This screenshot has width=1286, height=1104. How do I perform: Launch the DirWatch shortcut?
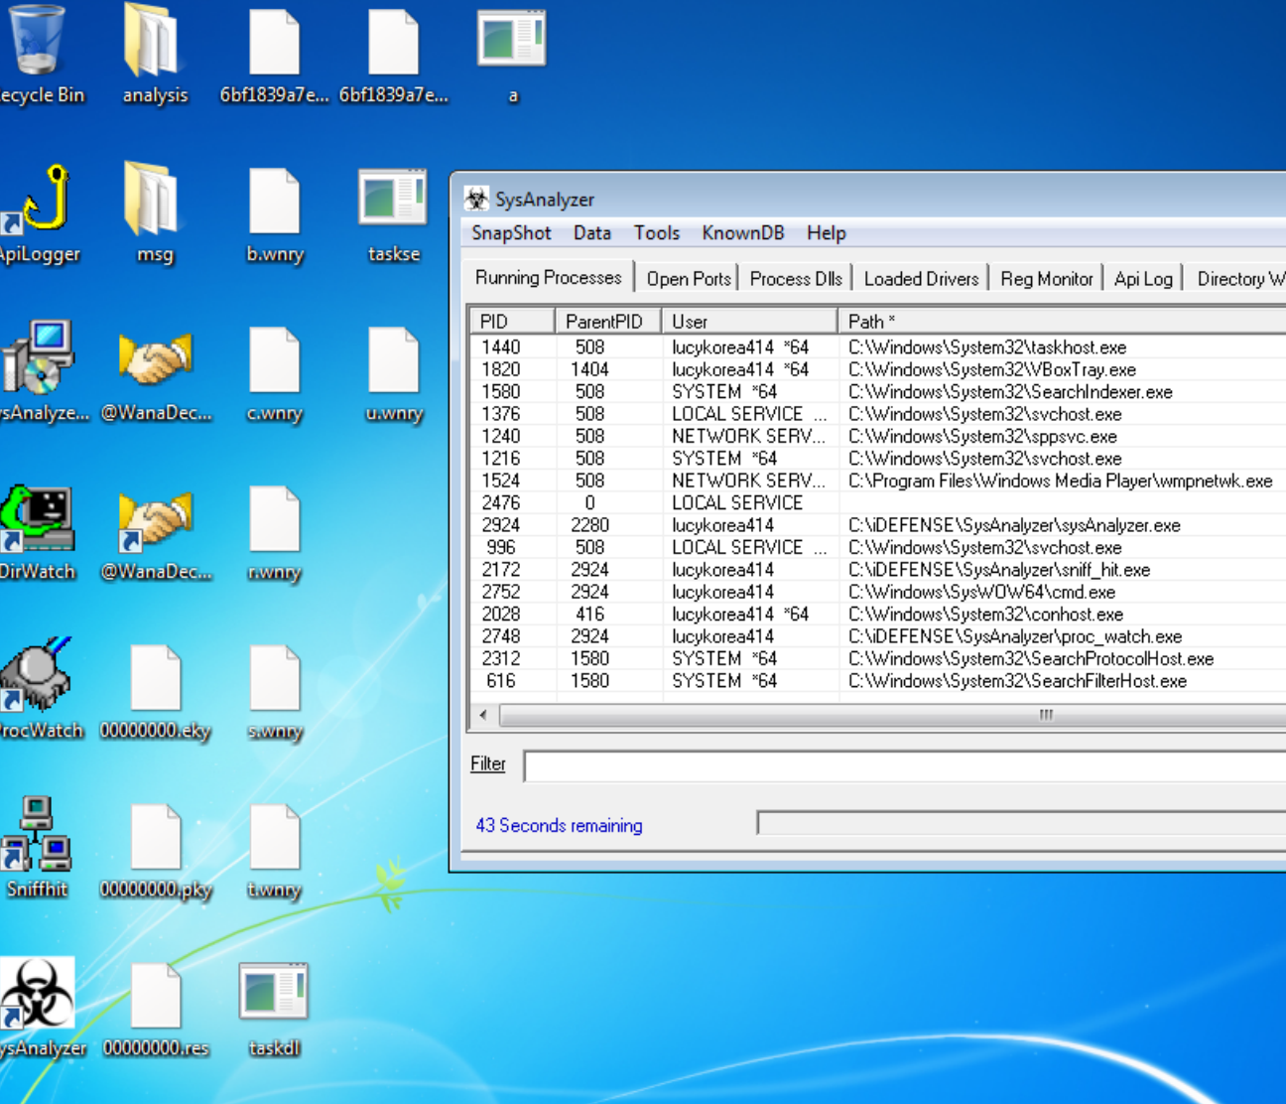37,533
